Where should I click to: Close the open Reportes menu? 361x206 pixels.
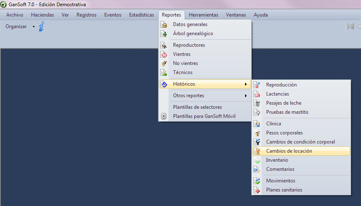(x=171, y=15)
